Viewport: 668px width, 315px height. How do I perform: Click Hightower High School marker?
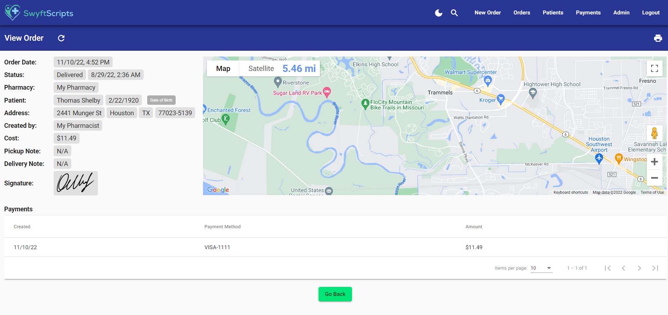533,93
